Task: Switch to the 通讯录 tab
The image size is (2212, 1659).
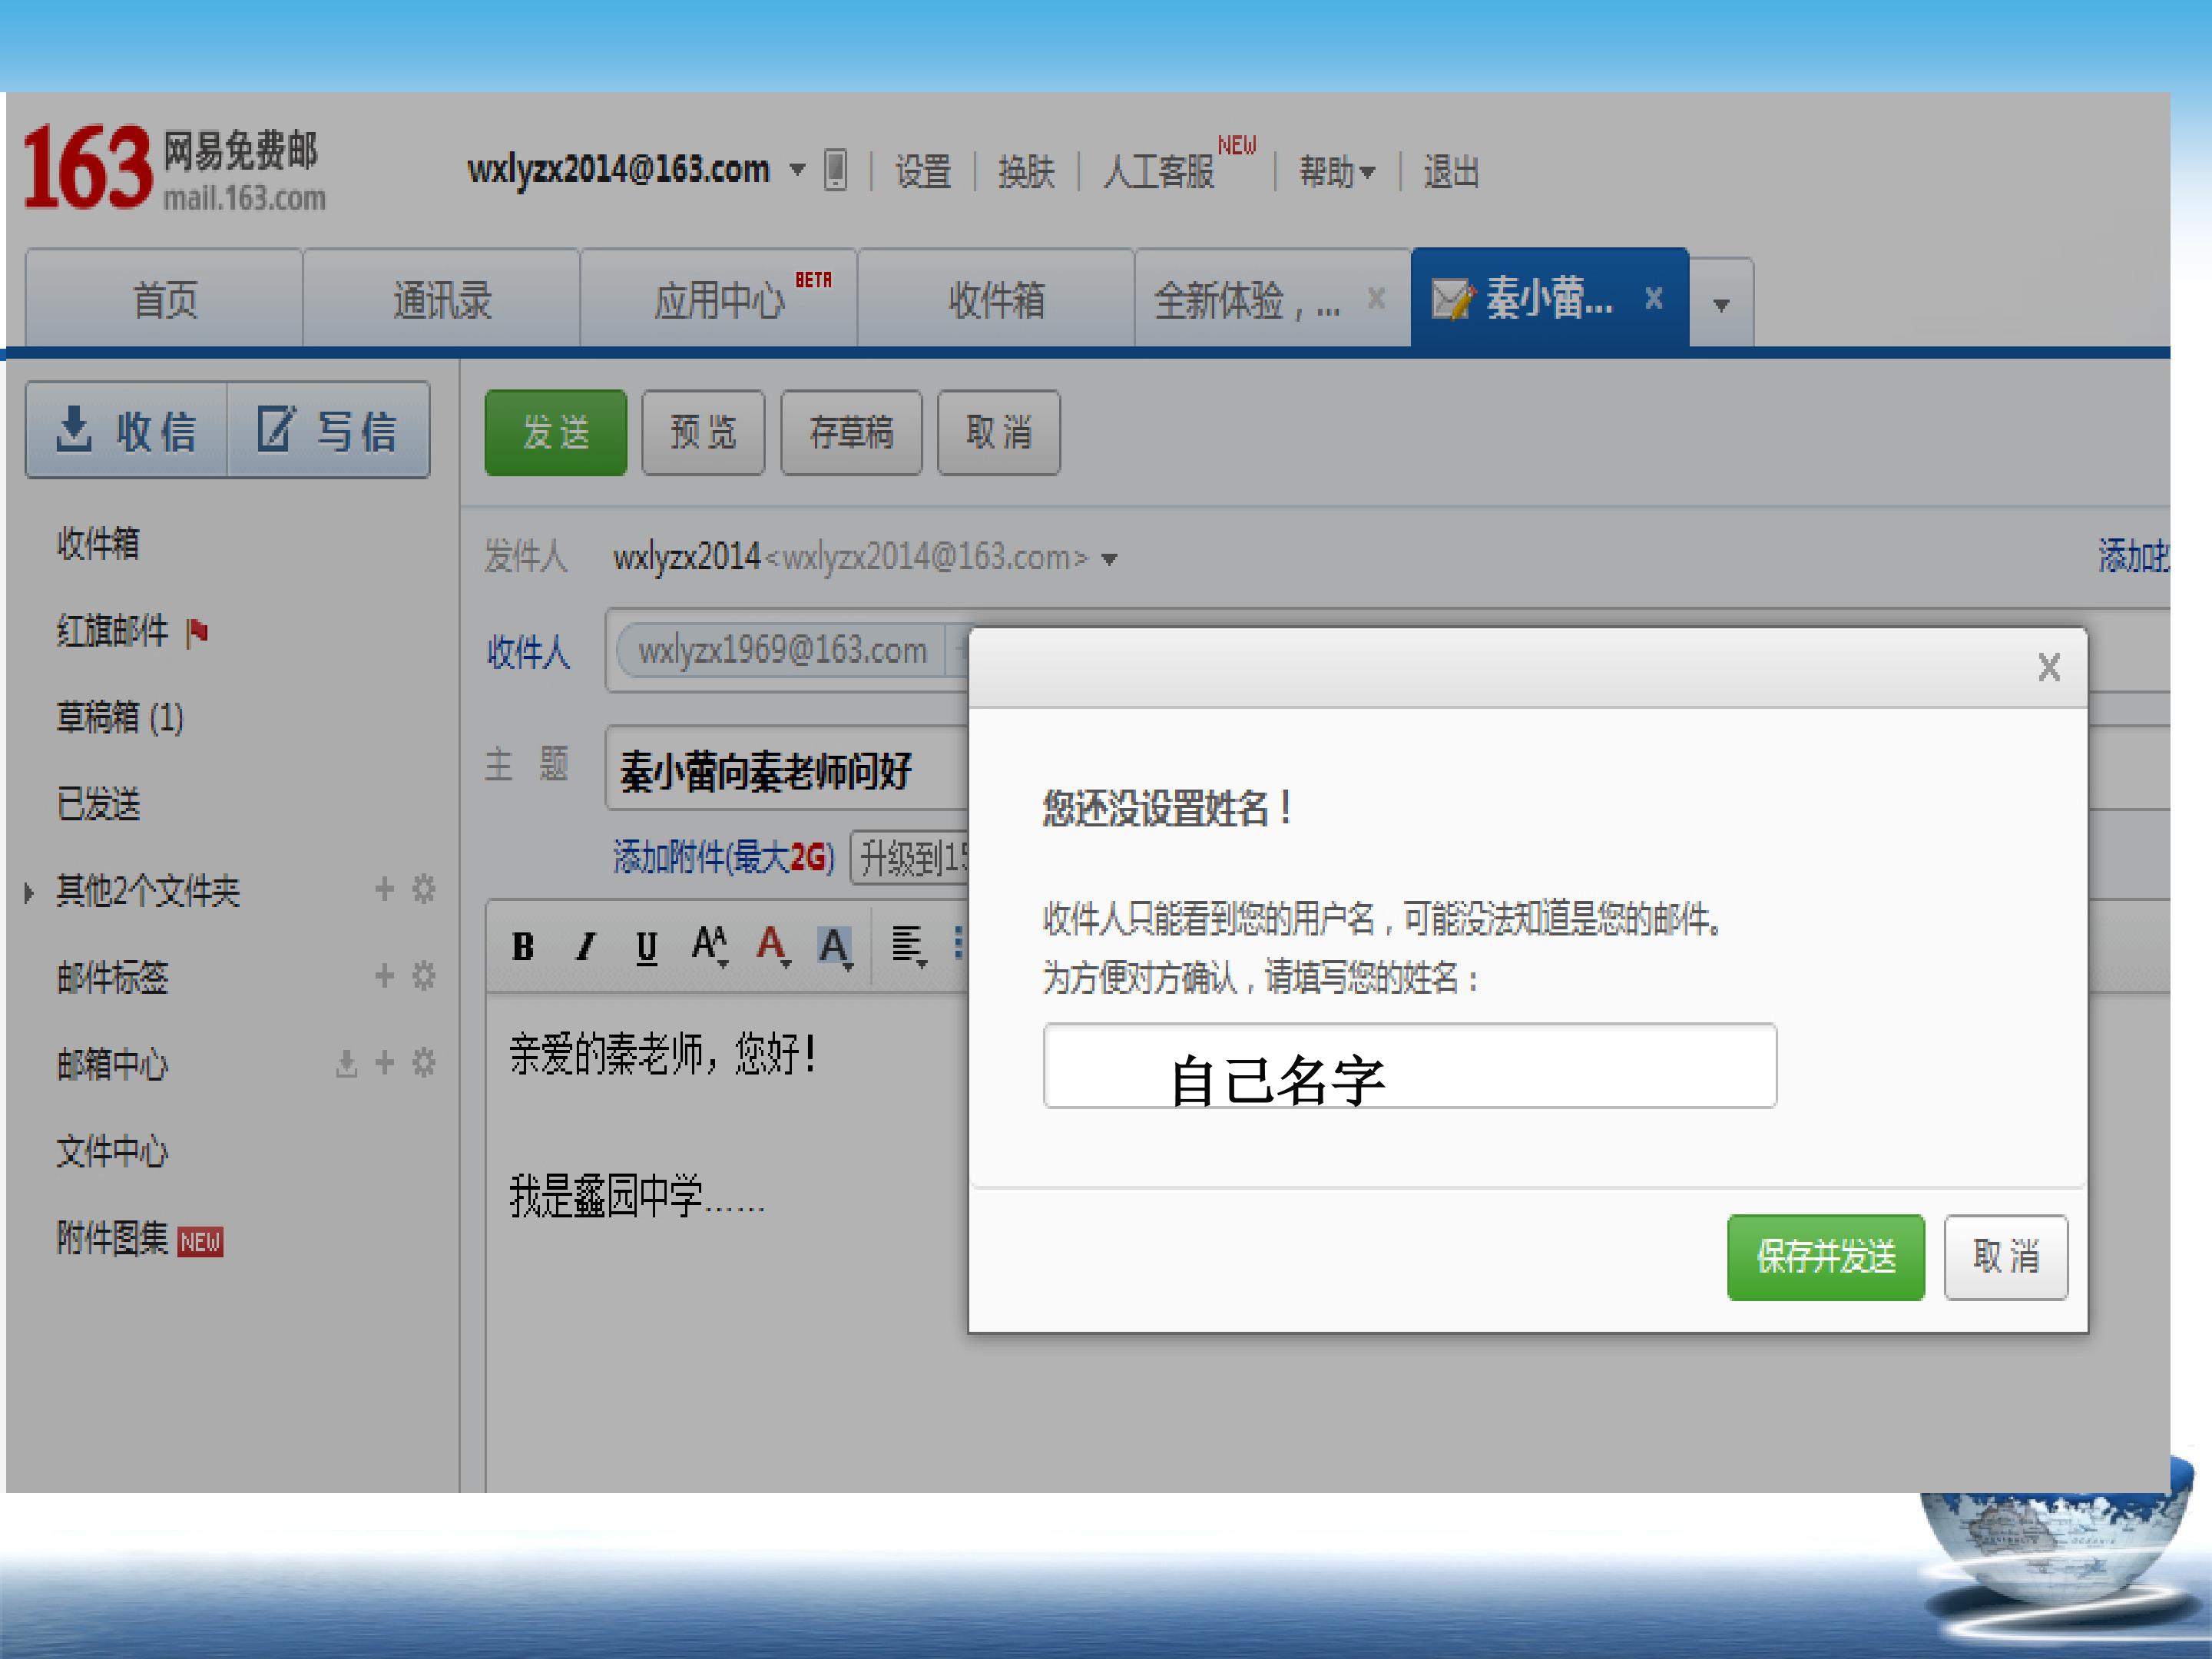Action: [442, 299]
